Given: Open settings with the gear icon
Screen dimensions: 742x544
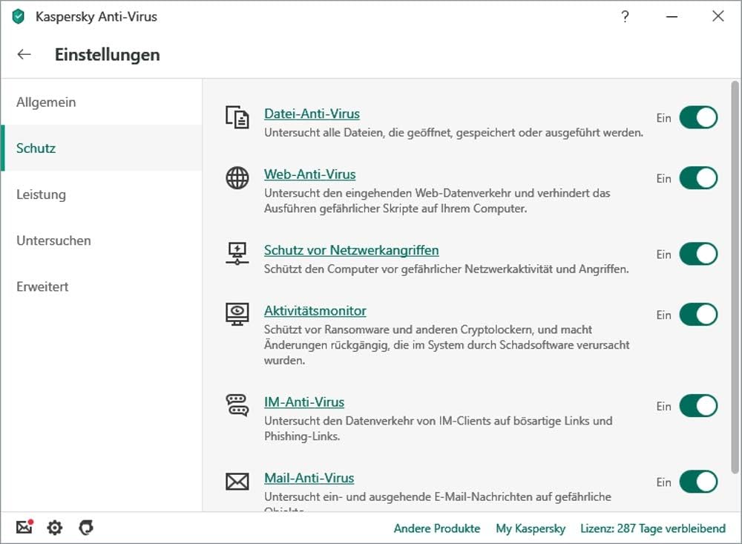Looking at the screenshot, I should (x=55, y=528).
